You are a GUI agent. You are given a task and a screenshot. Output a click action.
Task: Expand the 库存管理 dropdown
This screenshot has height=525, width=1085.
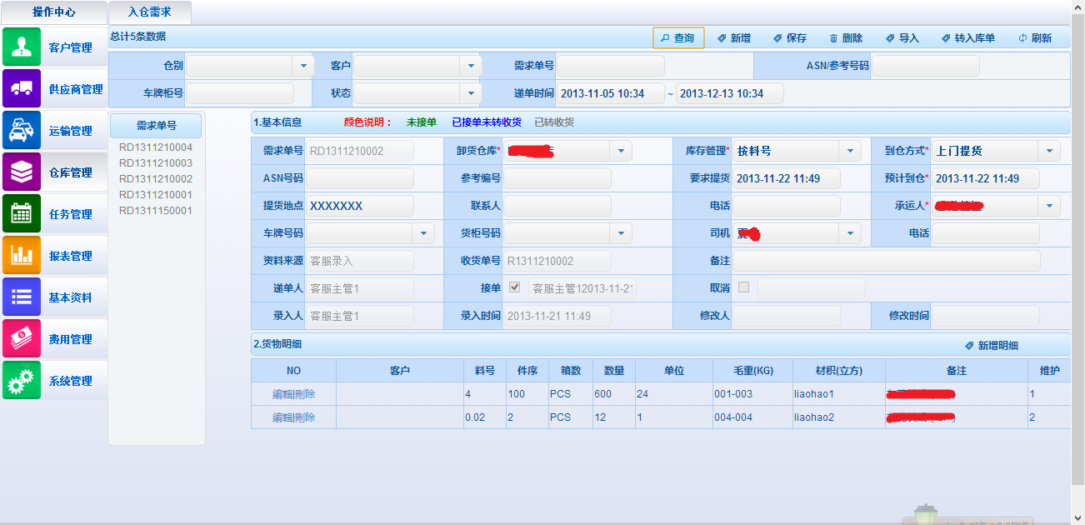[x=849, y=151]
